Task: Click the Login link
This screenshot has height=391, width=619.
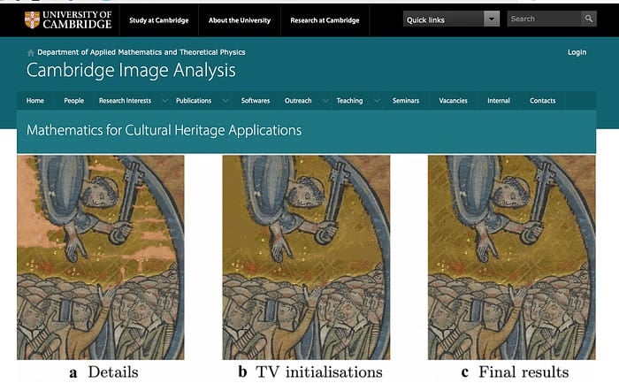Action: [x=577, y=52]
